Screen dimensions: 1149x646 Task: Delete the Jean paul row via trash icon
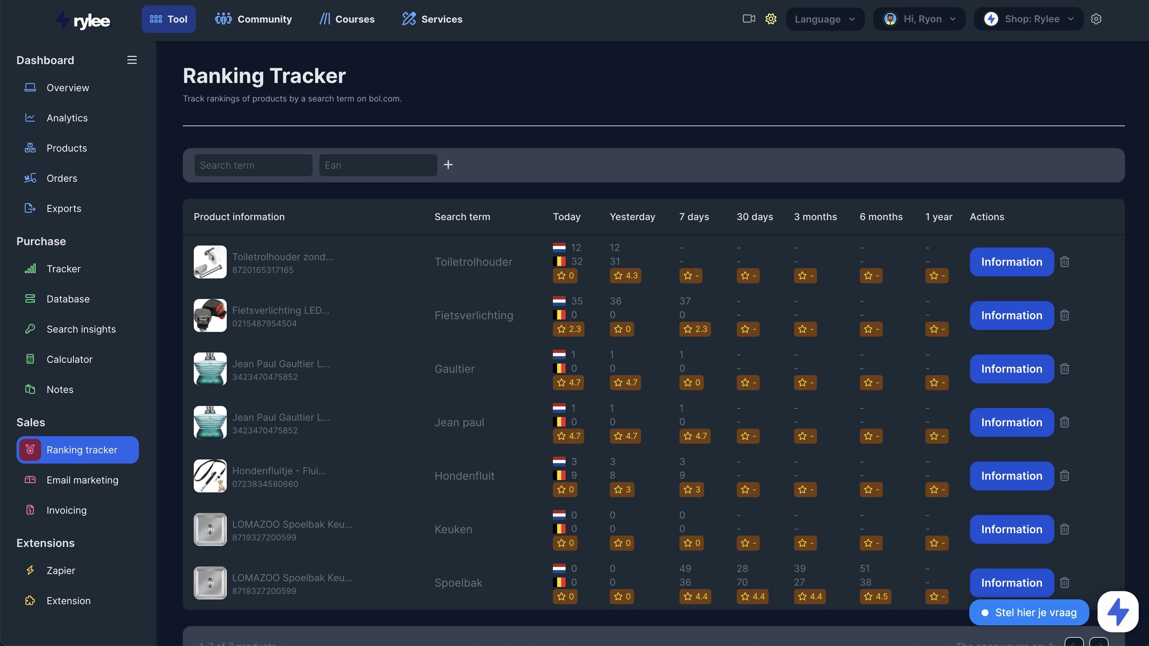click(1065, 422)
